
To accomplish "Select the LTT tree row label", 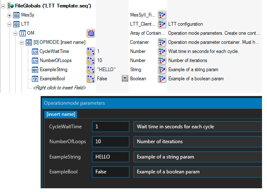I will click(x=25, y=24).
